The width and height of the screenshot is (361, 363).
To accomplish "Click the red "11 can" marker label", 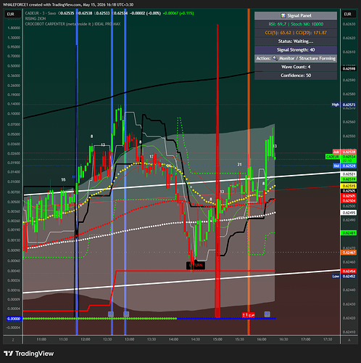I will (x=249, y=315).
